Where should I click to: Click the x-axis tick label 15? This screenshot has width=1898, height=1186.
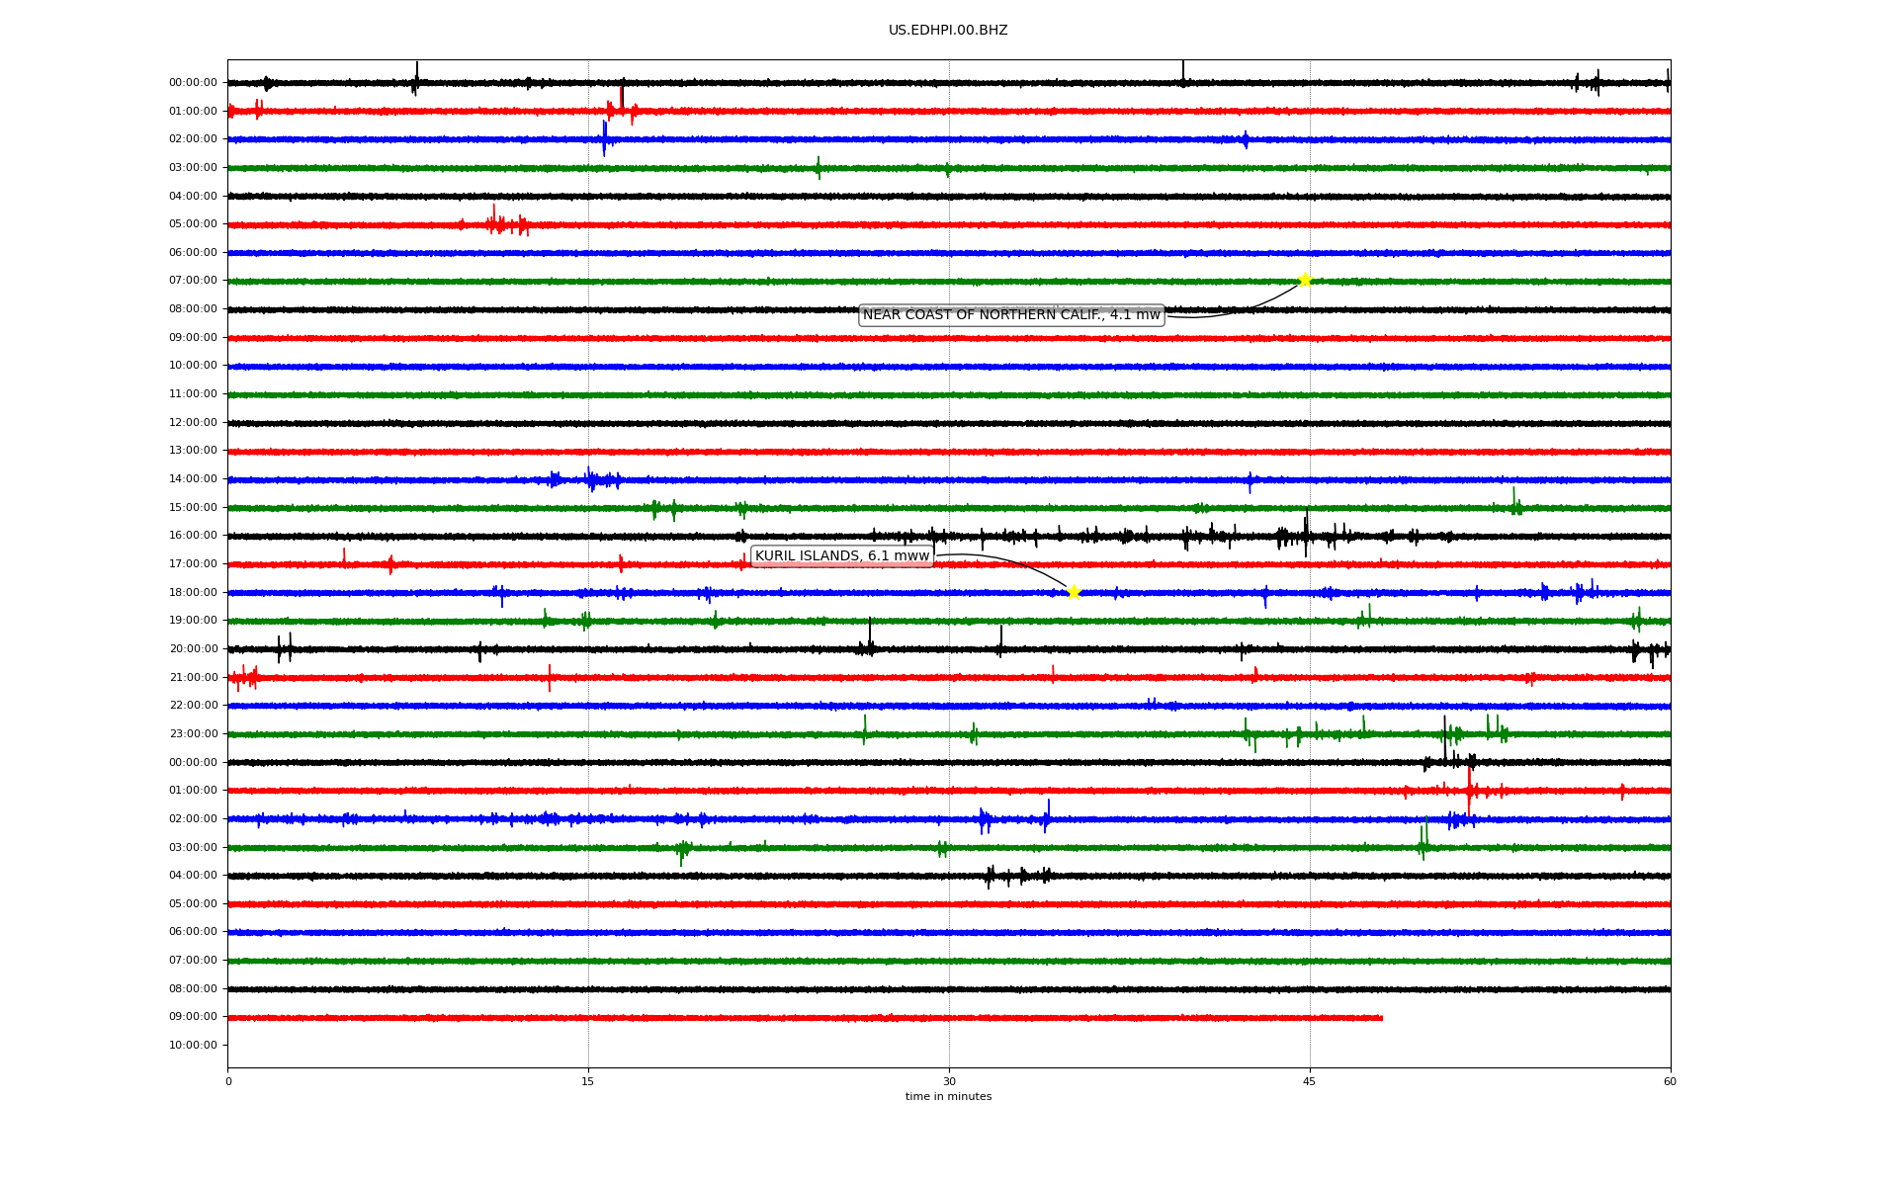click(x=588, y=1081)
